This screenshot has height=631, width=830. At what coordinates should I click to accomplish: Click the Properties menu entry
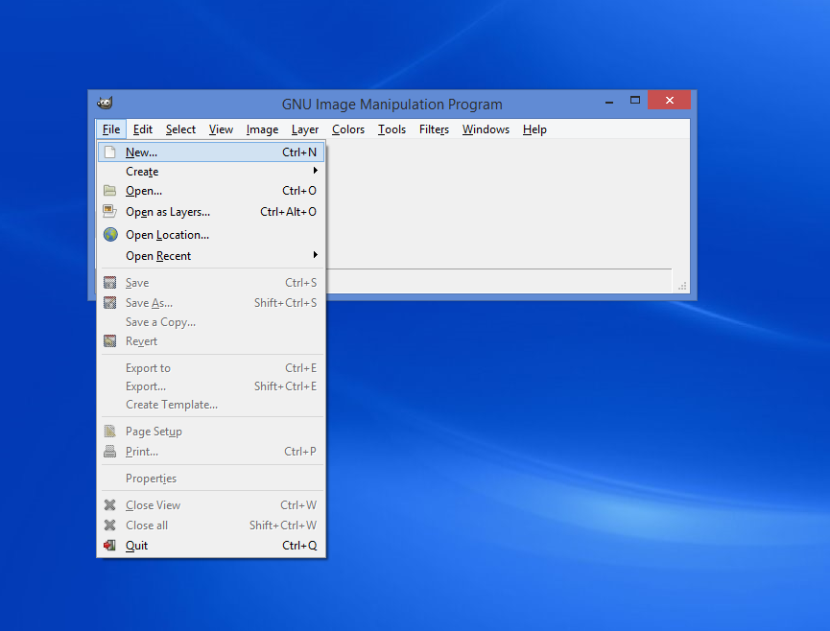[x=211, y=479]
